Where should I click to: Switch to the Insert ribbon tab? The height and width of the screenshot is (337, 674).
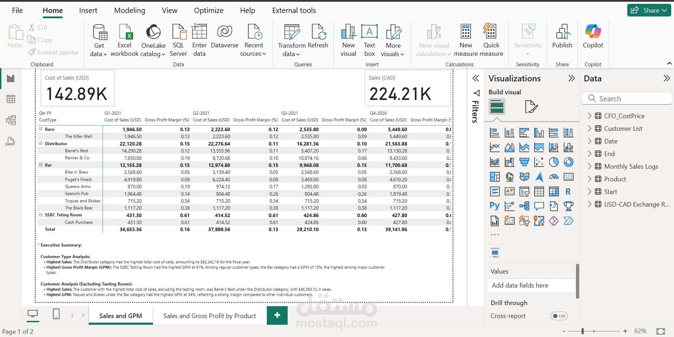[88, 11]
